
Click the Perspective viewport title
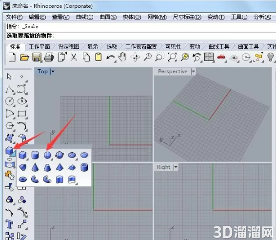click(x=173, y=72)
